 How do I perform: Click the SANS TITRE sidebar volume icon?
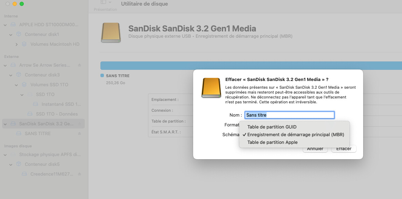[x=19, y=133]
